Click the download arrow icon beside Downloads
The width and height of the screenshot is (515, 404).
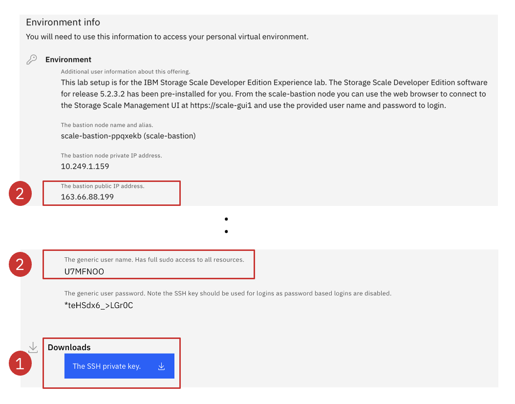pos(33,348)
